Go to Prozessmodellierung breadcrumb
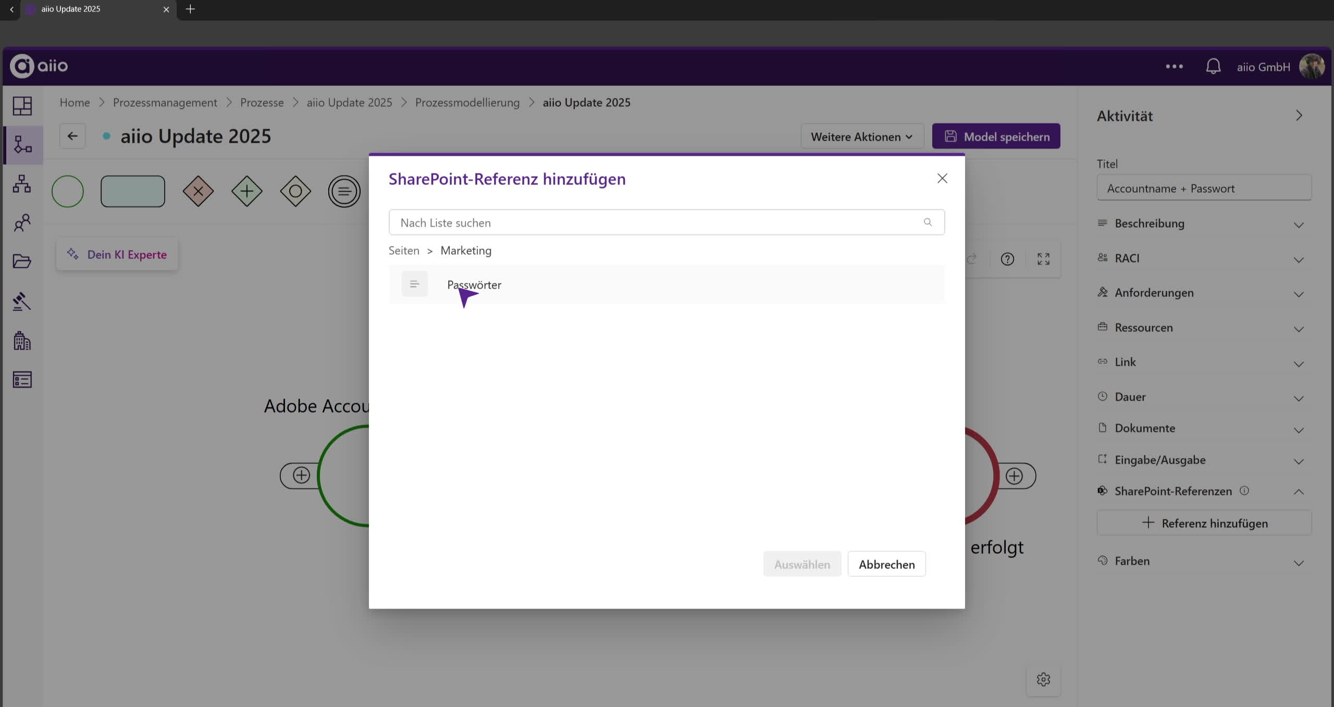Viewport: 1334px width, 707px height. (467, 103)
